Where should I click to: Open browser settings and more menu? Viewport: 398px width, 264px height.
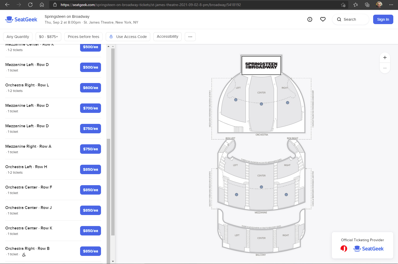(391, 5)
